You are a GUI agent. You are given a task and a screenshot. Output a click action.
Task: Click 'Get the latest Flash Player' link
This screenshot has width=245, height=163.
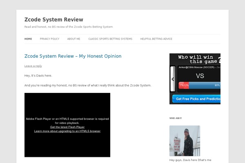pos(67,127)
